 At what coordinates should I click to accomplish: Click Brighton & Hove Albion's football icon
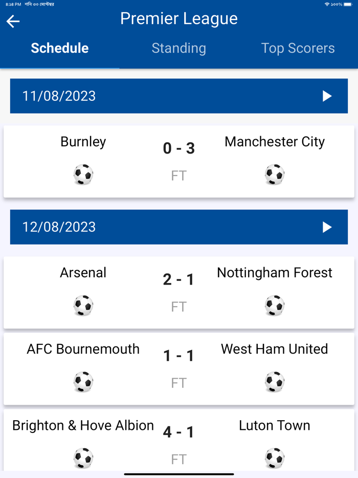point(83,458)
